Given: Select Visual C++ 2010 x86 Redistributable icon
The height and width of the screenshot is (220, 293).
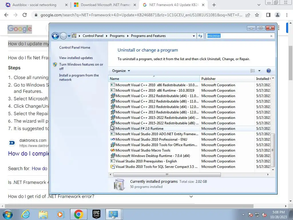Looking at the screenshot, I should tap(113, 85).
